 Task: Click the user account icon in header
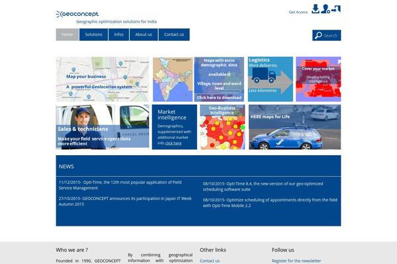(x=326, y=9)
